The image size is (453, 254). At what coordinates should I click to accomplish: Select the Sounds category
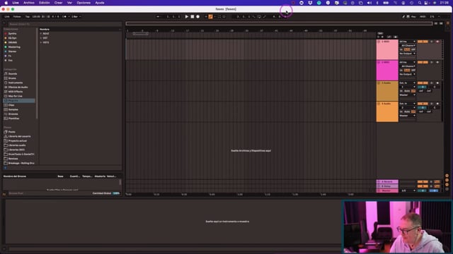13,73
